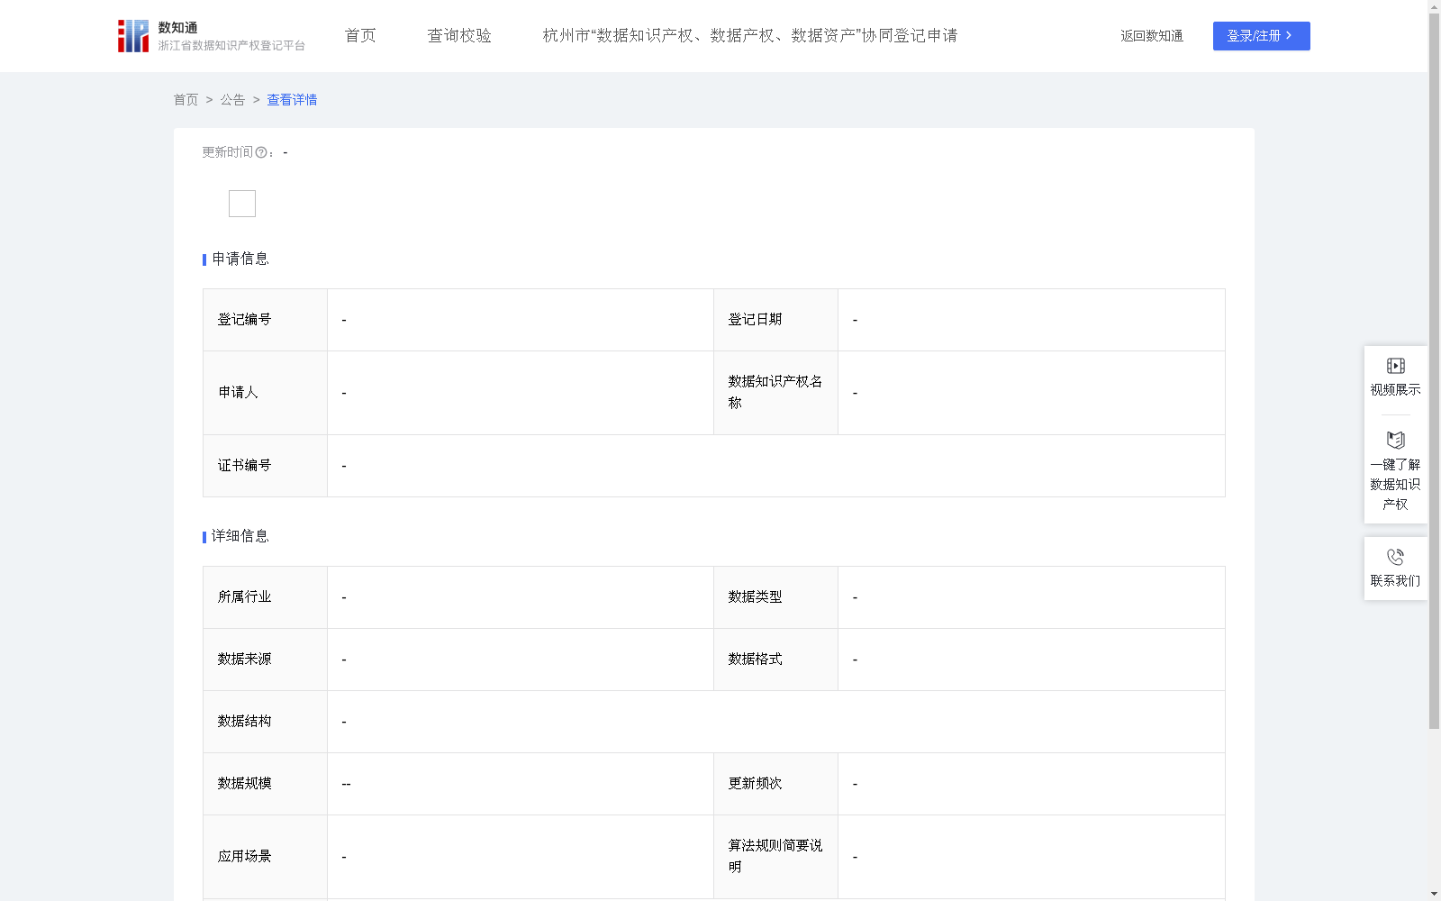Click the 登记日期 table label

755,320
